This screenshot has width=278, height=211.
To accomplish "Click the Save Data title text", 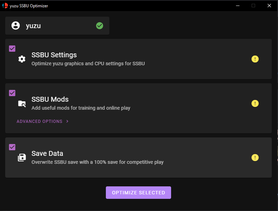I will point(47,153).
